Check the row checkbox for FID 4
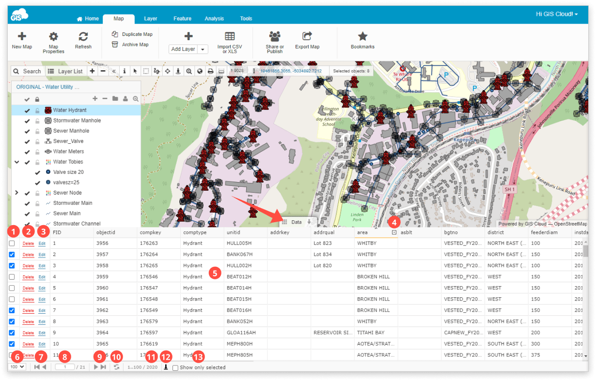The image size is (596, 381). coord(12,277)
